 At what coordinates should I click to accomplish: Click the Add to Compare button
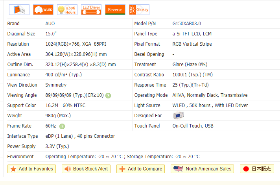pyautogui.click(x=140, y=169)
